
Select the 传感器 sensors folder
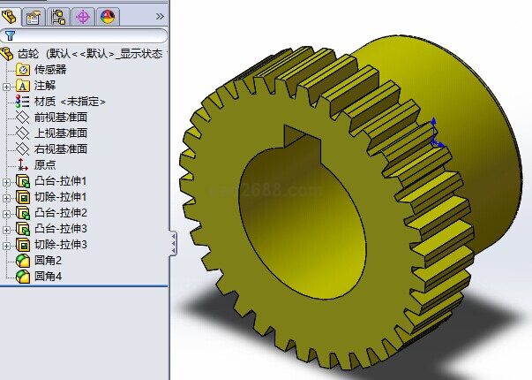pos(49,69)
